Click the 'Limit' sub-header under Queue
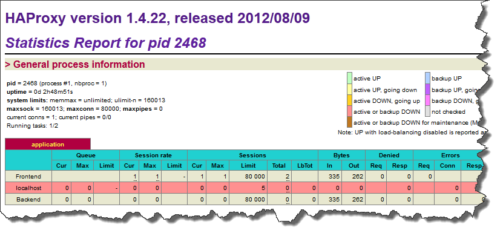Image resolution: width=503 pixels, height=236 pixels. (x=107, y=165)
